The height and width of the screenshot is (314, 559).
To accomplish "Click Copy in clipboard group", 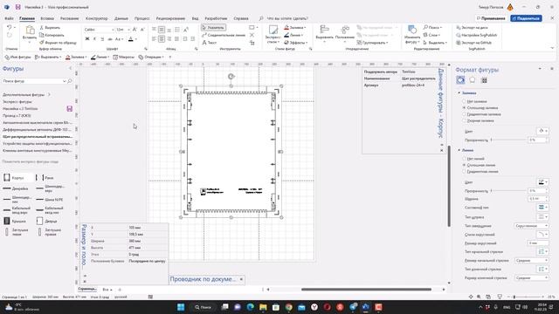I will coord(52,35).
